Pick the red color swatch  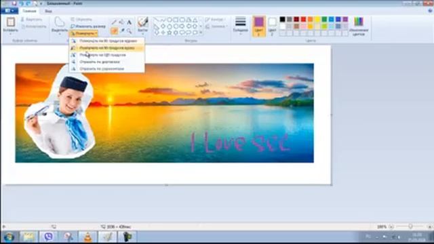coord(303,19)
